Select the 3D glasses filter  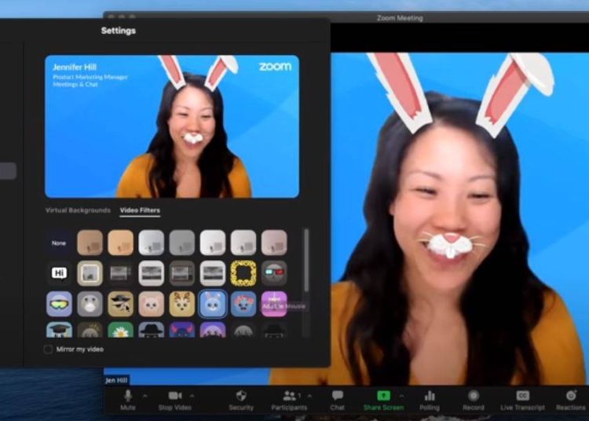coord(274,273)
